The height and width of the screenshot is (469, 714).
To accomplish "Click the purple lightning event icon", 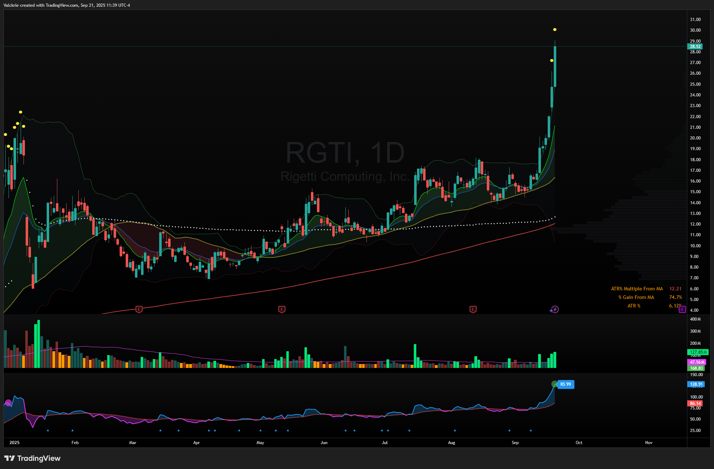I will pyautogui.click(x=555, y=310).
